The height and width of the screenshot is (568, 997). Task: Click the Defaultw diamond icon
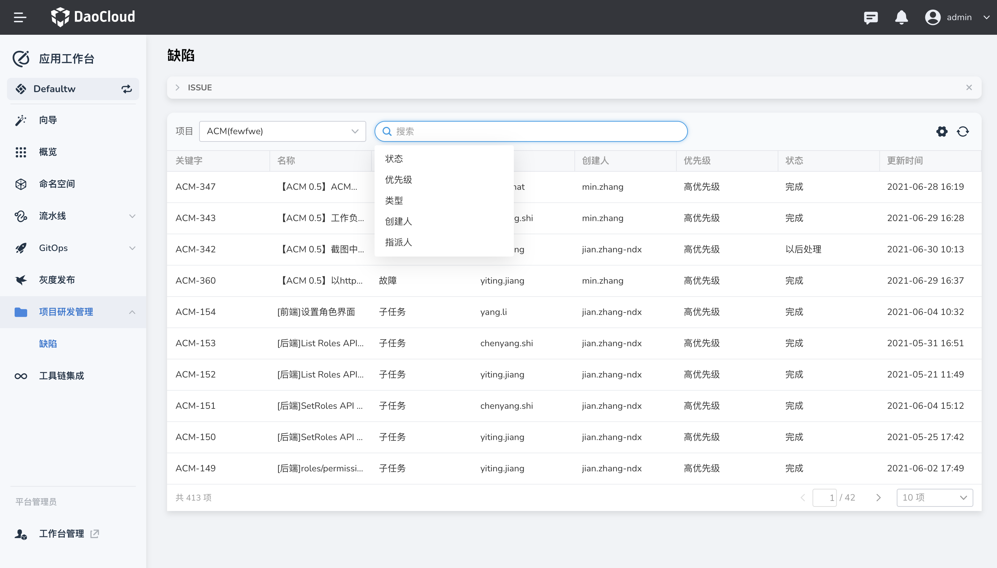pos(21,89)
